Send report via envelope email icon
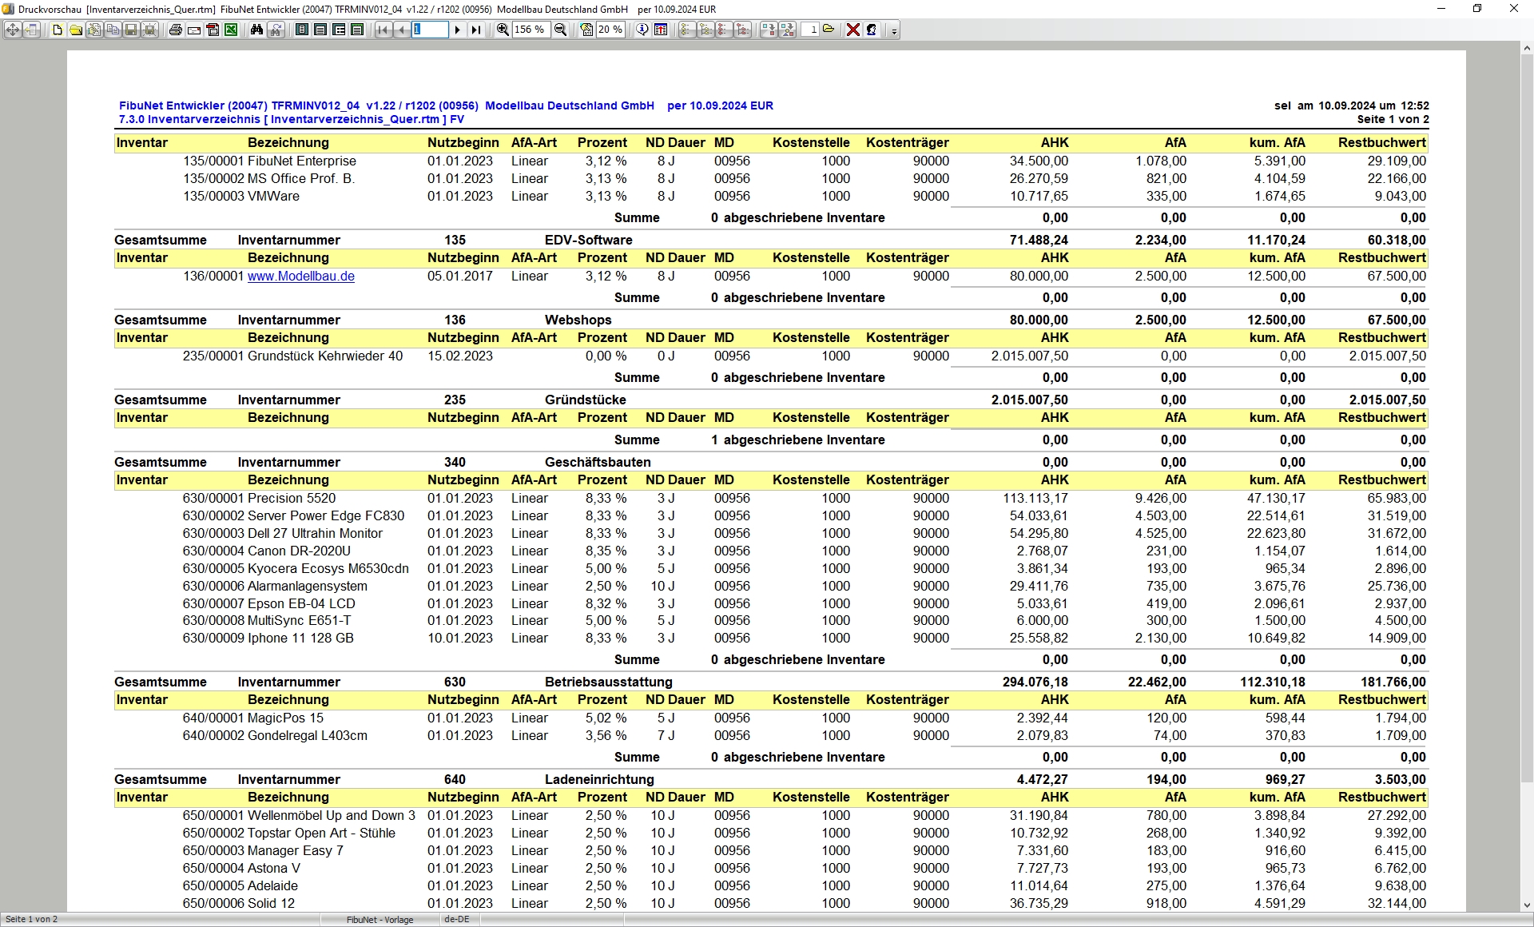 [x=194, y=30]
